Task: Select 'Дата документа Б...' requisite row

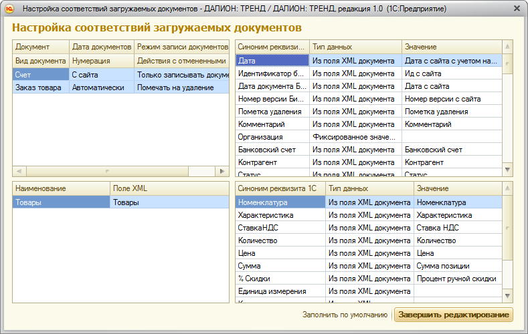Action: pyautogui.click(x=369, y=86)
